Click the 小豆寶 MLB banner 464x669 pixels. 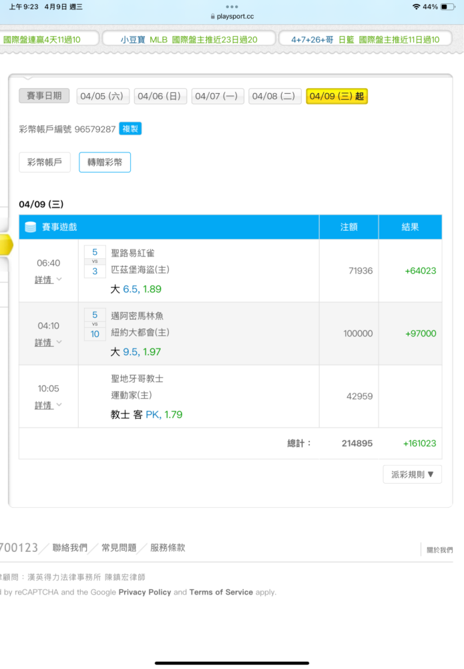point(189,39)
